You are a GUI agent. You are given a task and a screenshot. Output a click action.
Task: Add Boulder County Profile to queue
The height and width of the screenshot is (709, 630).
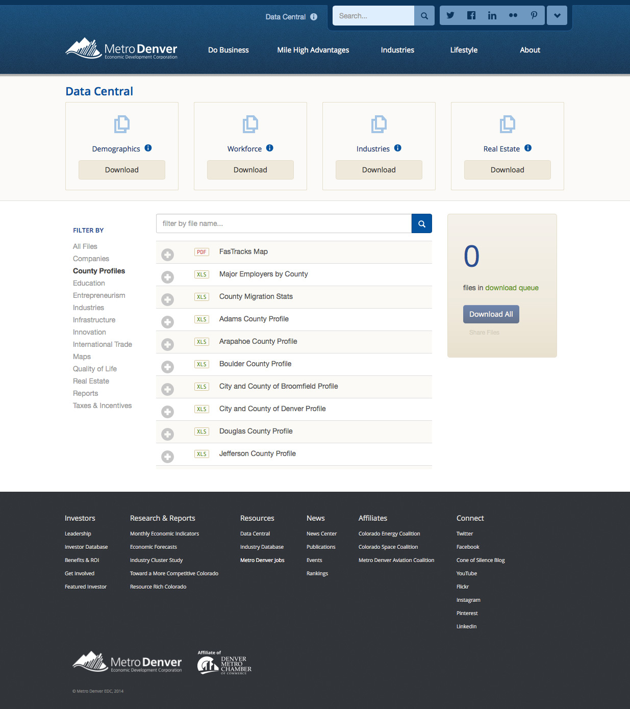point(167,367)
